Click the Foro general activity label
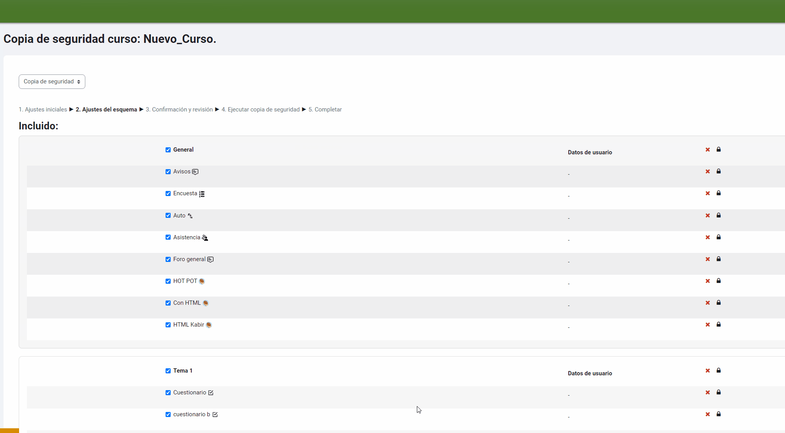Image resolution: width=785 pixels, height=433 pixels. pyautogui.click(x=189, y=259)
